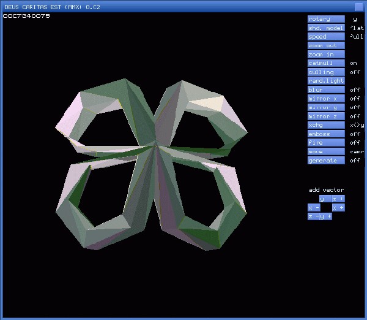The width and height of the screenshot is (367, 320).
Task: Toggle the catmull option
Action: (x=326, y=63)
